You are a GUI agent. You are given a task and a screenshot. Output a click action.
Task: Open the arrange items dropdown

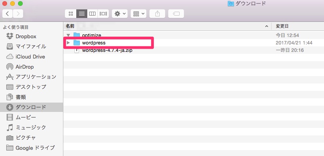tap(139, 14)
